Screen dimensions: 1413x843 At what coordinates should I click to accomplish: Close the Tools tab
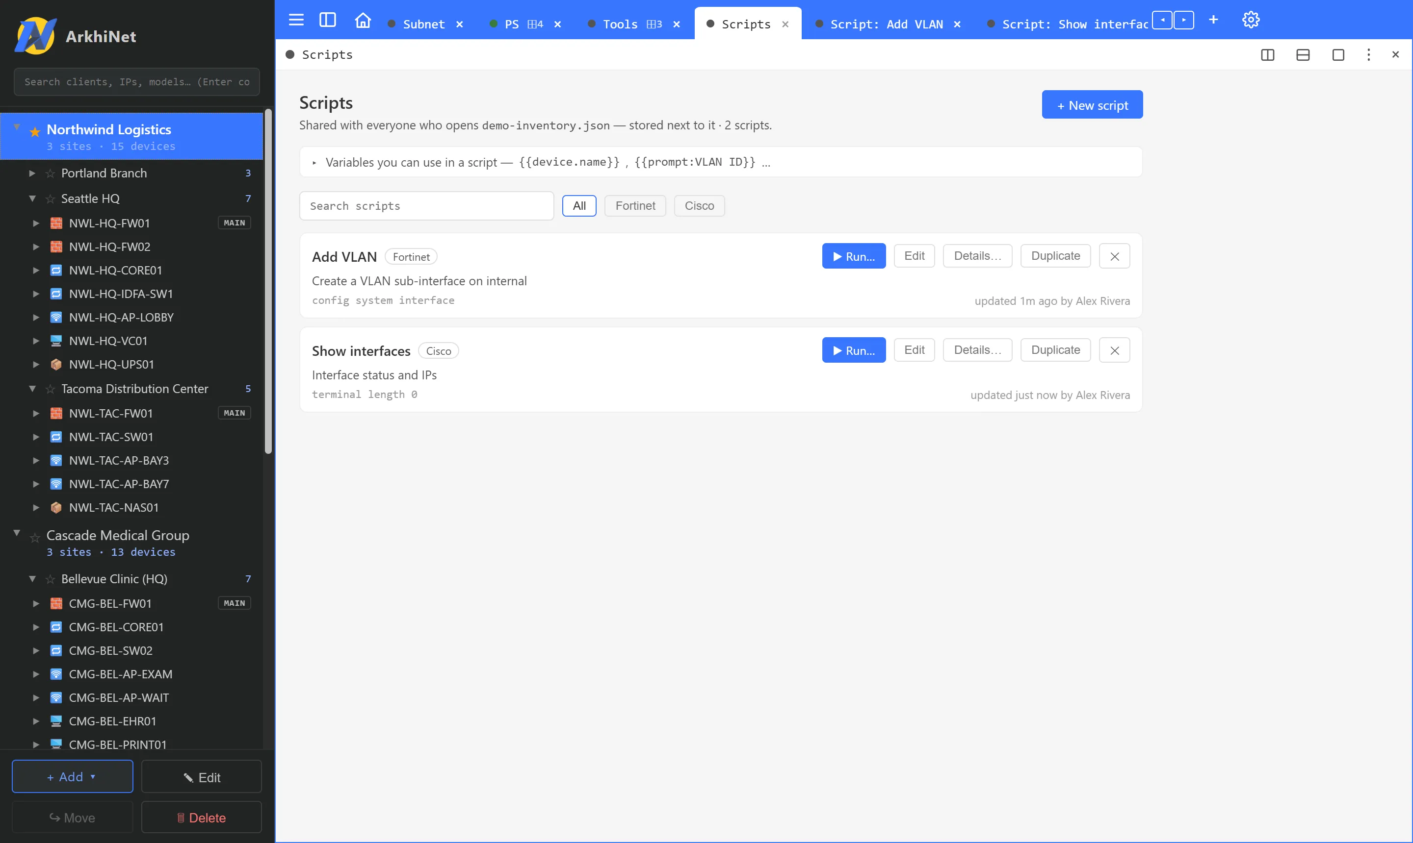677,24
